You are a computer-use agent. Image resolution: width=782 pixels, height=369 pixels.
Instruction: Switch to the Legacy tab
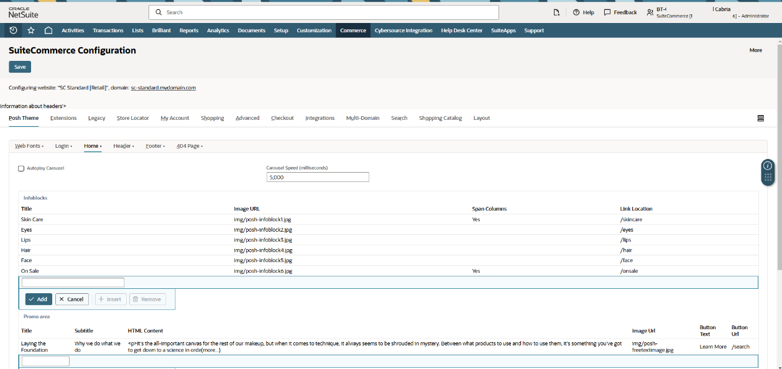(96, 118)
